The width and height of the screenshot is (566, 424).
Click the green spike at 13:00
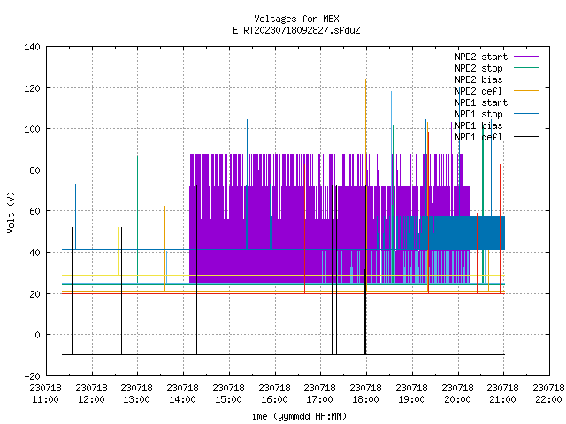138,220
